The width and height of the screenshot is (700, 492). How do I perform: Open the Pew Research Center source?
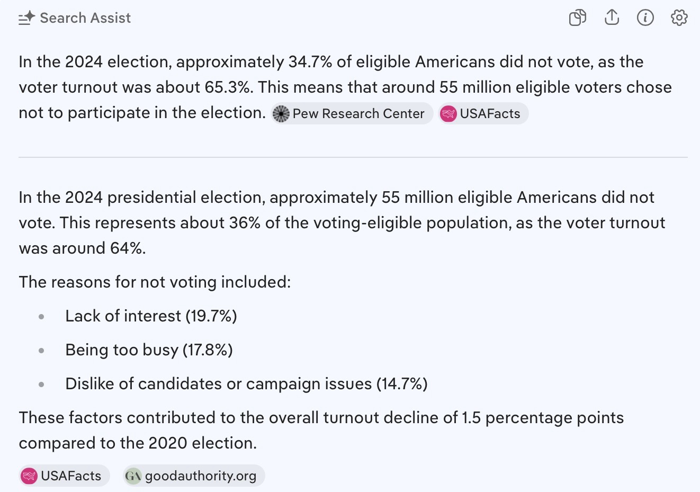[358, 114]
